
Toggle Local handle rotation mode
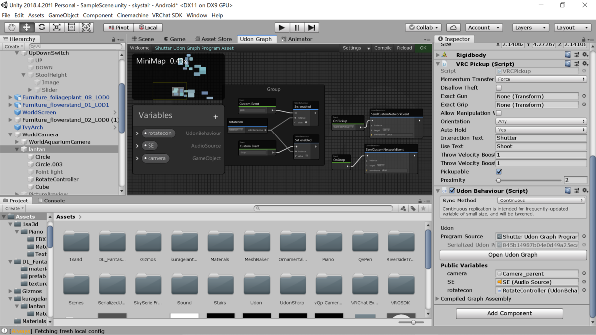coord(148,28)
